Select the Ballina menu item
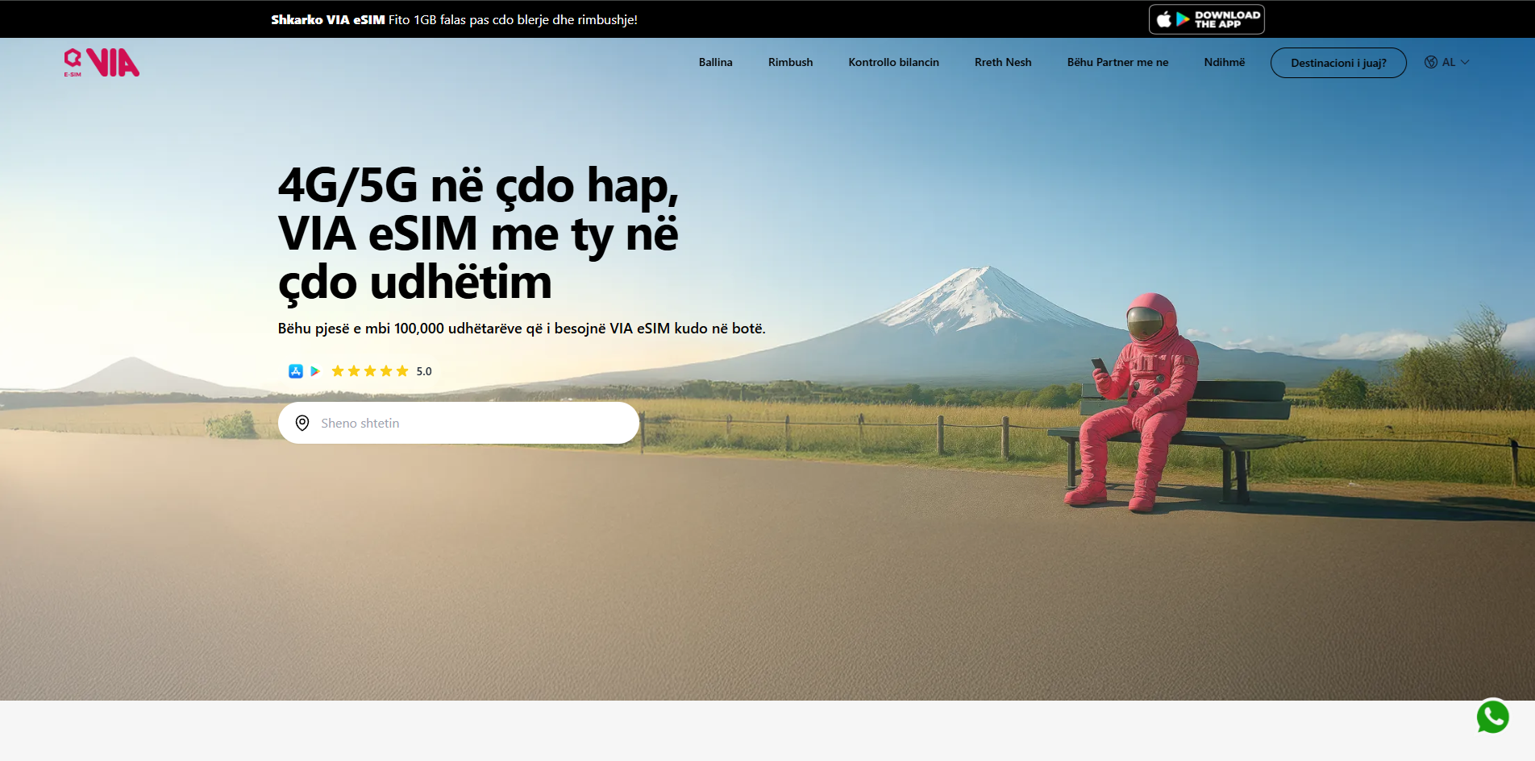Screen dimensions: 1535x761 coord(715,62)
